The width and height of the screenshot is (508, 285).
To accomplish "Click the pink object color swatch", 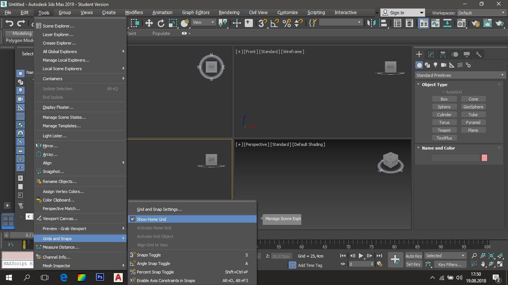I will pos(484,158).
